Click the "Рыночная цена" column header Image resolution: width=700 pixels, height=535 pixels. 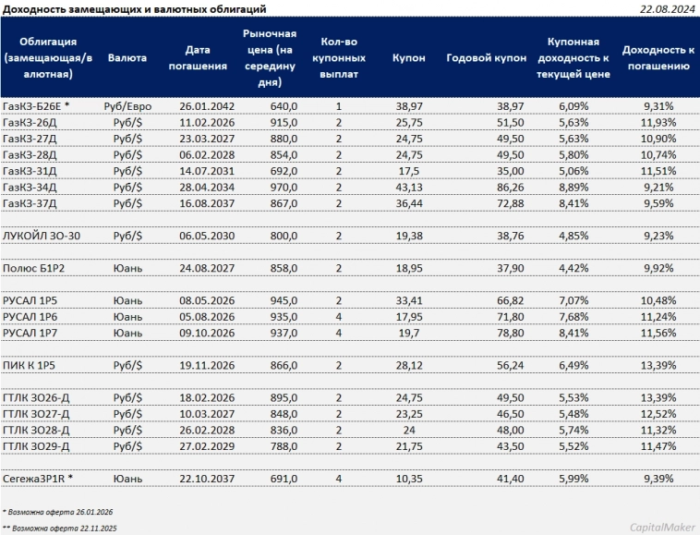[268, 57]
